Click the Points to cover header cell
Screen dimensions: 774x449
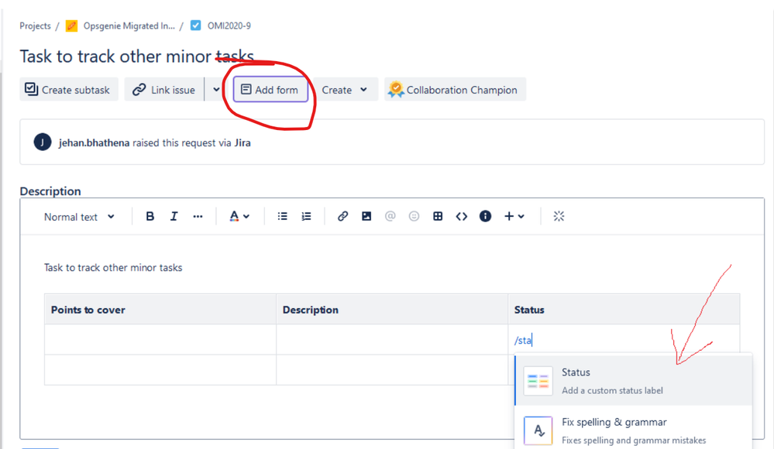[x=160, y=310]
